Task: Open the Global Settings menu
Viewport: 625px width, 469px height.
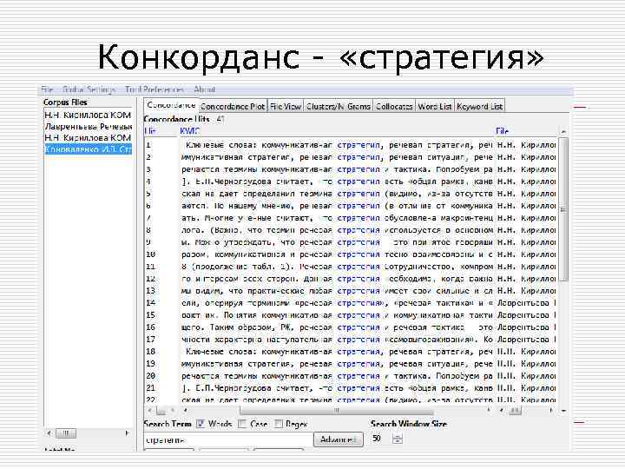Action: click(x=89, y=89)
